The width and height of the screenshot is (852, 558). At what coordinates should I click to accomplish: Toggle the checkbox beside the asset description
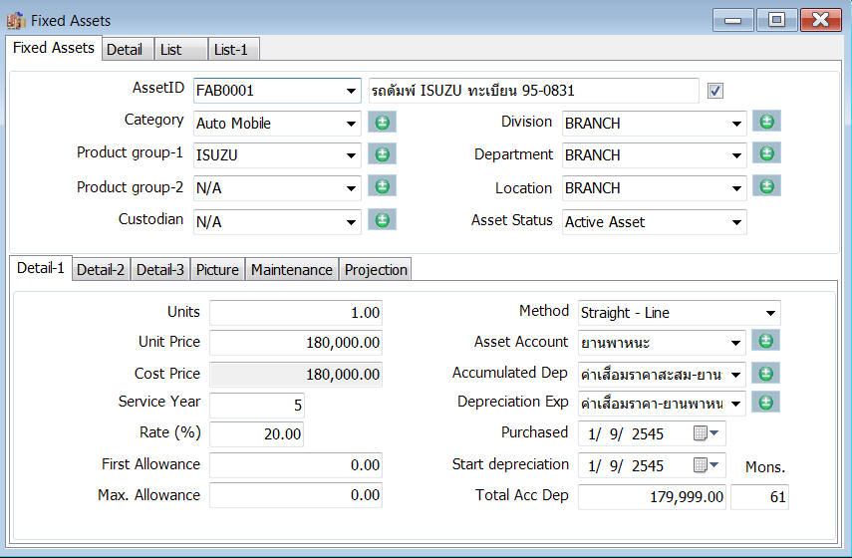click(x=715, y=91)
